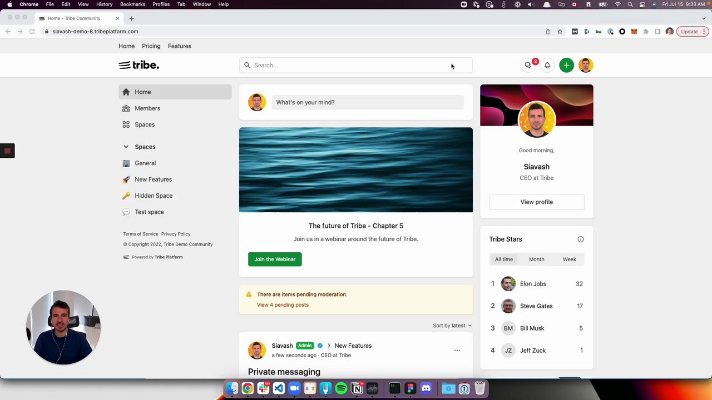Viewport: 712px width, 400px height.
Task: Expand Chrome tab search chevron
Action: click(x=704, y=18)
